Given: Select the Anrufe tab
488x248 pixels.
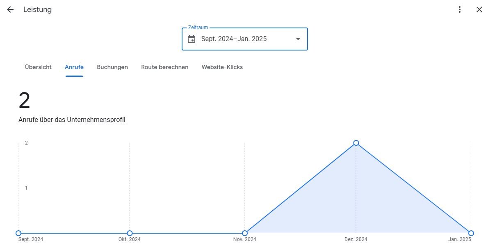Looking at the screenshot, I should (x=74, y=67).
